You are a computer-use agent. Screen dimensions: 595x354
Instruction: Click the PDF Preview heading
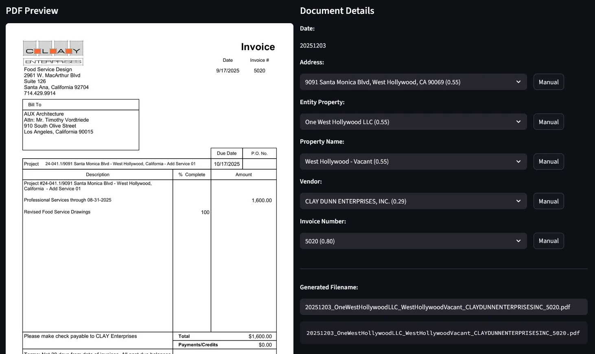(32, 11)
